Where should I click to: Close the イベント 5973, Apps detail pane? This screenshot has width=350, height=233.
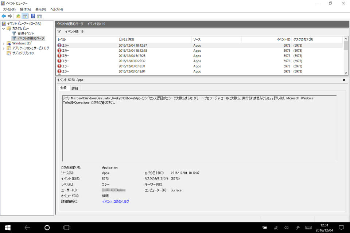(x=344, y=80)
